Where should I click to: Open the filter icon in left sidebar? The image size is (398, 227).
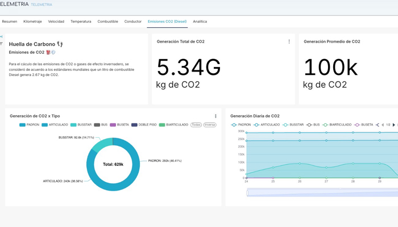[1, 44]
